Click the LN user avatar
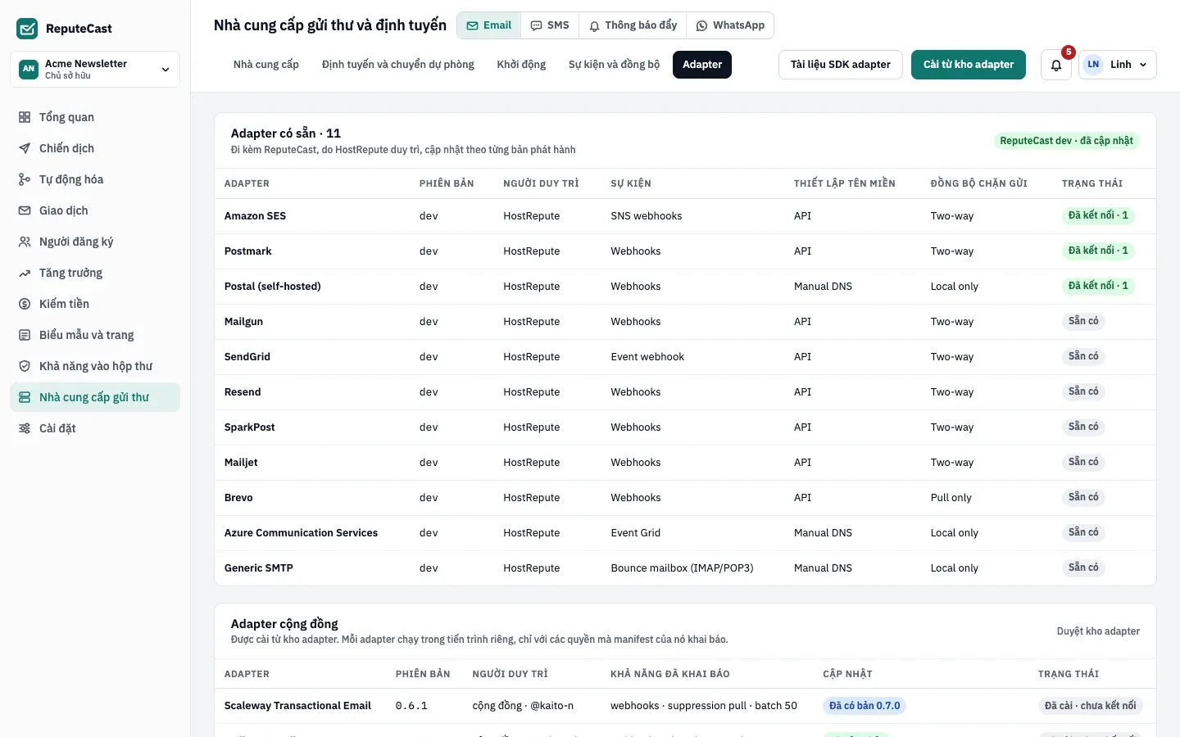The height and width of the screenshot is (737, 1180). [x=1093, y=65]
